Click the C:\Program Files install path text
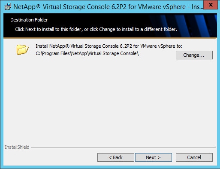Image resolution: width=220 pixels, height=169 pixels. (x=87, y=53)
